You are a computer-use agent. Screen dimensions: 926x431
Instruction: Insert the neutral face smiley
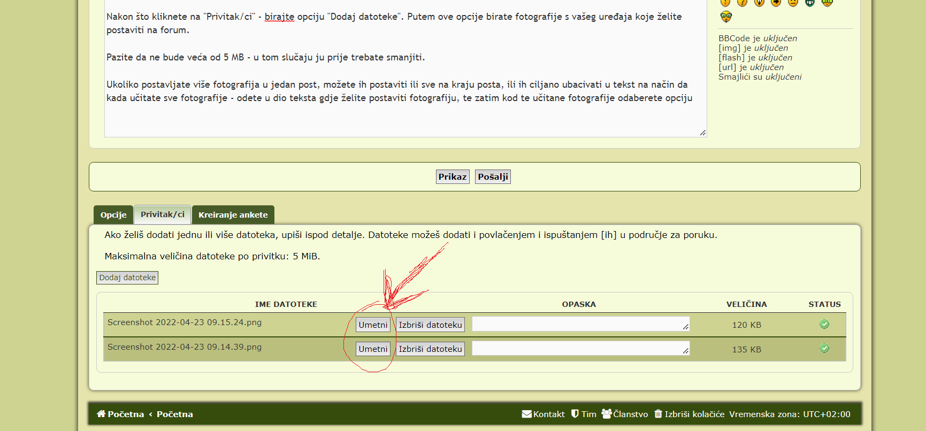[x=793, y=2]
